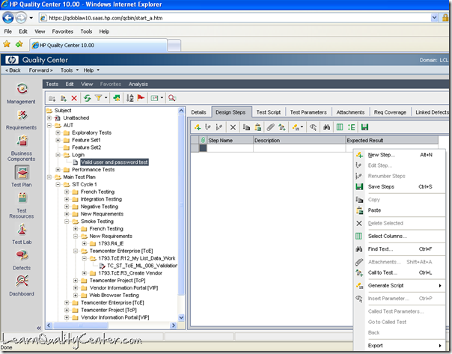This screenshot has width=452, height=354.
Task: Expand the Feature Set1 folder
Action: click(58, 140)
